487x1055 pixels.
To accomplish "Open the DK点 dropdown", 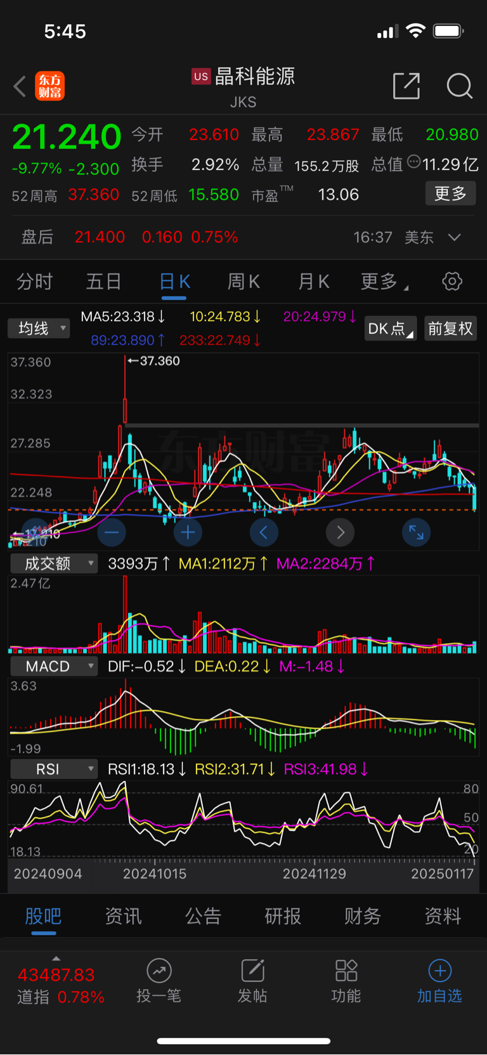I will pyautogui.click(x=391, y=328).
